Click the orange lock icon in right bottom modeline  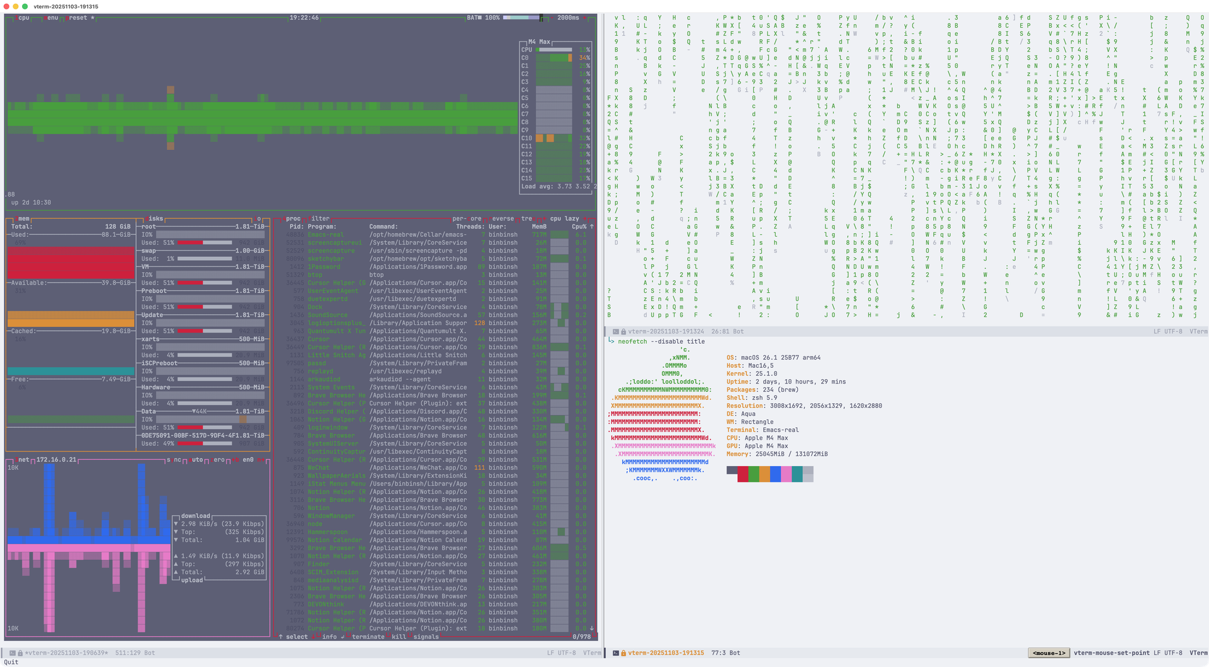(x=623, y=653)
